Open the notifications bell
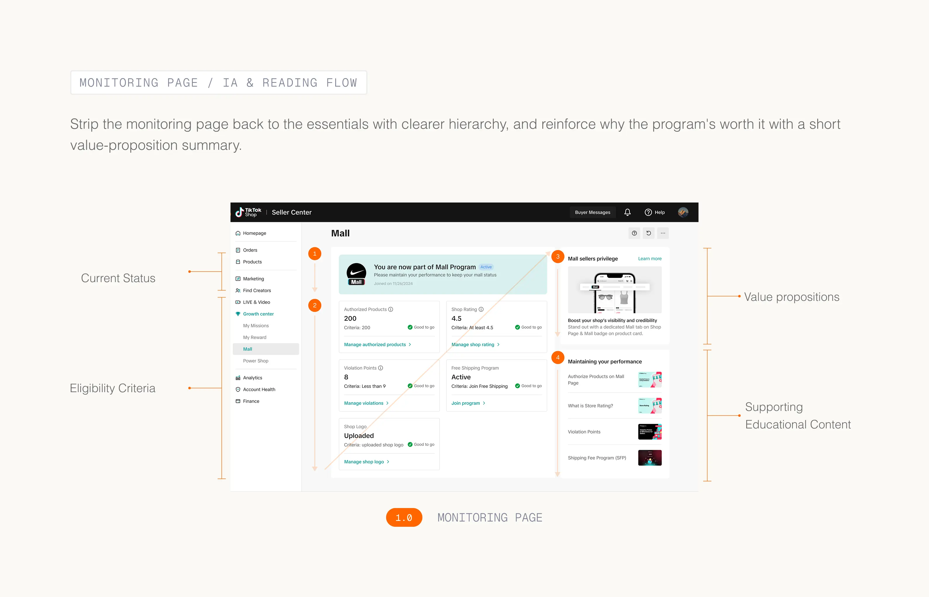 click(627, 212)
